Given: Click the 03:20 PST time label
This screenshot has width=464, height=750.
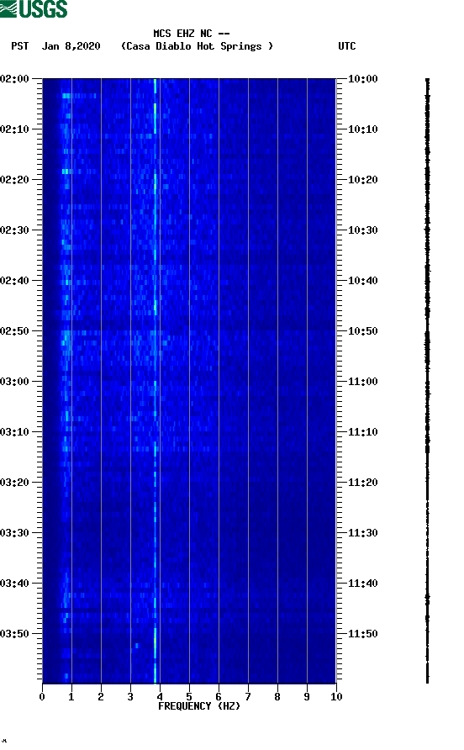Looking at the screenshot, I should [x=15, y=482].
